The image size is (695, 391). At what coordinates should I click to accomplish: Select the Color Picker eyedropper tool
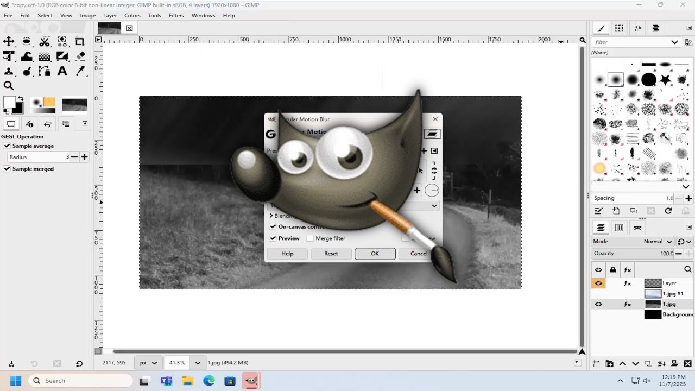(80, 71)
